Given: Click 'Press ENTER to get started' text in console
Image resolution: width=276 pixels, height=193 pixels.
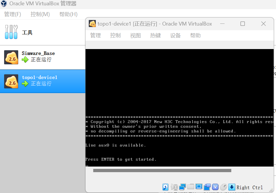Looking at the screenshot, I should point(121,160).
